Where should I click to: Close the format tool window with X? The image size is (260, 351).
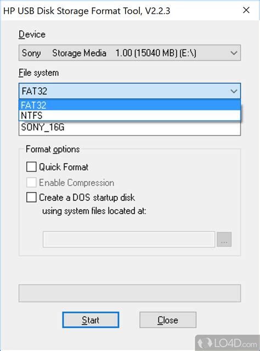(x=246, y=10)
